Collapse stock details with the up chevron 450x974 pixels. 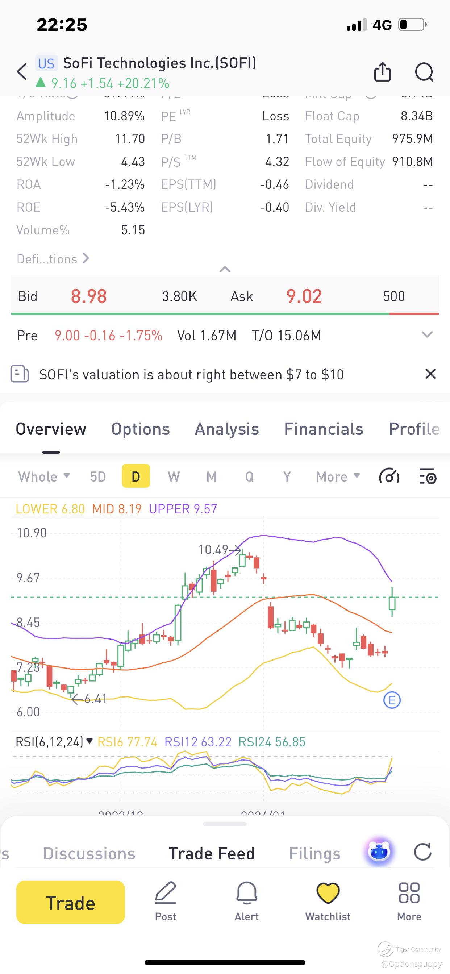point(225,269)
